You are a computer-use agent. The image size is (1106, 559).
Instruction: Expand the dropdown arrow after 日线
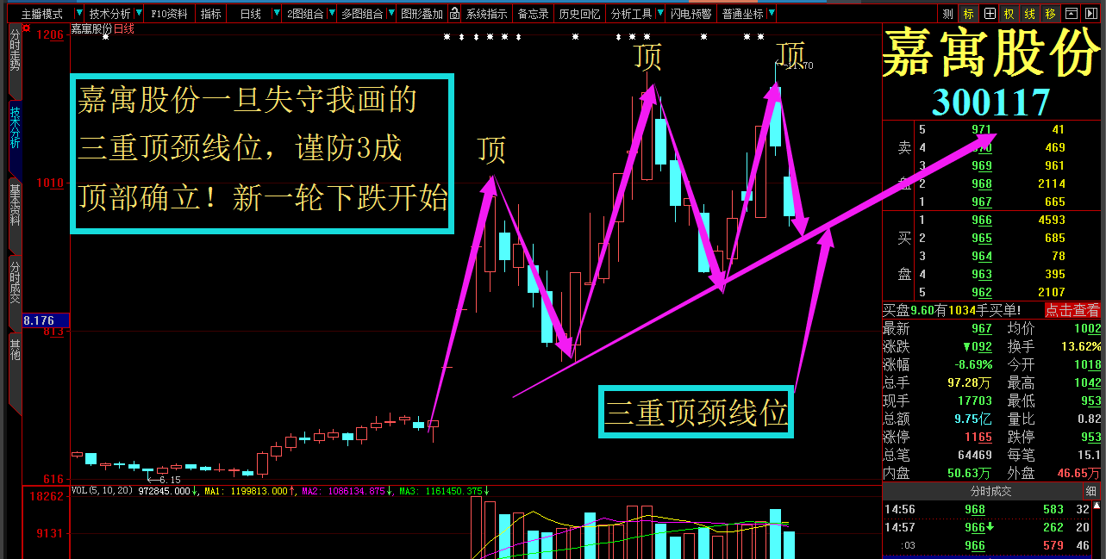click(277, 14)
